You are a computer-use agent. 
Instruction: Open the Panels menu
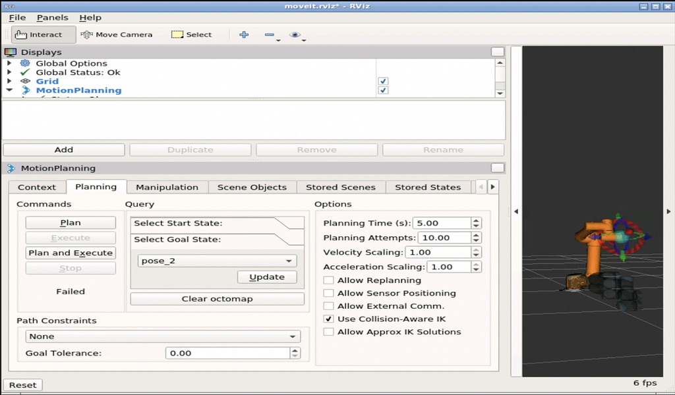click(x=53, y=18)
